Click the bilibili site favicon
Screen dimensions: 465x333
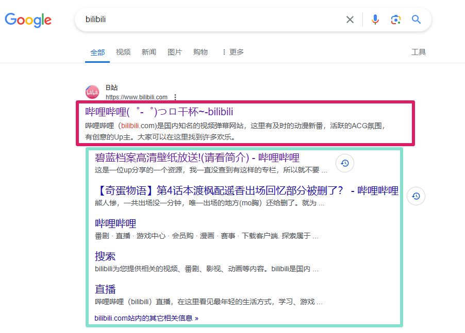pyautogui.click(x=92, y=92)
